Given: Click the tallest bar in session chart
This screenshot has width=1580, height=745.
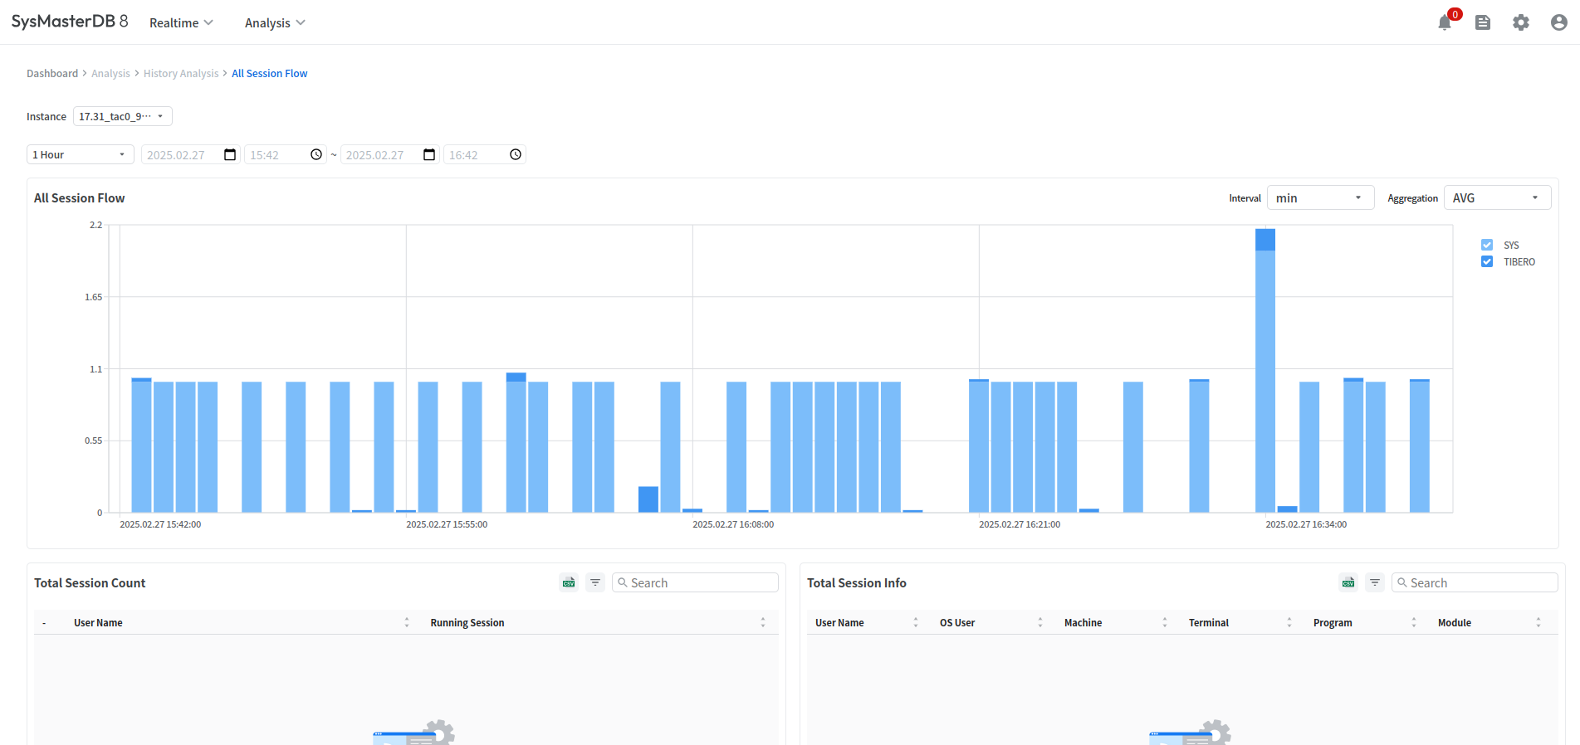Looking at the screenshot, I should [x=1265, y=370].
